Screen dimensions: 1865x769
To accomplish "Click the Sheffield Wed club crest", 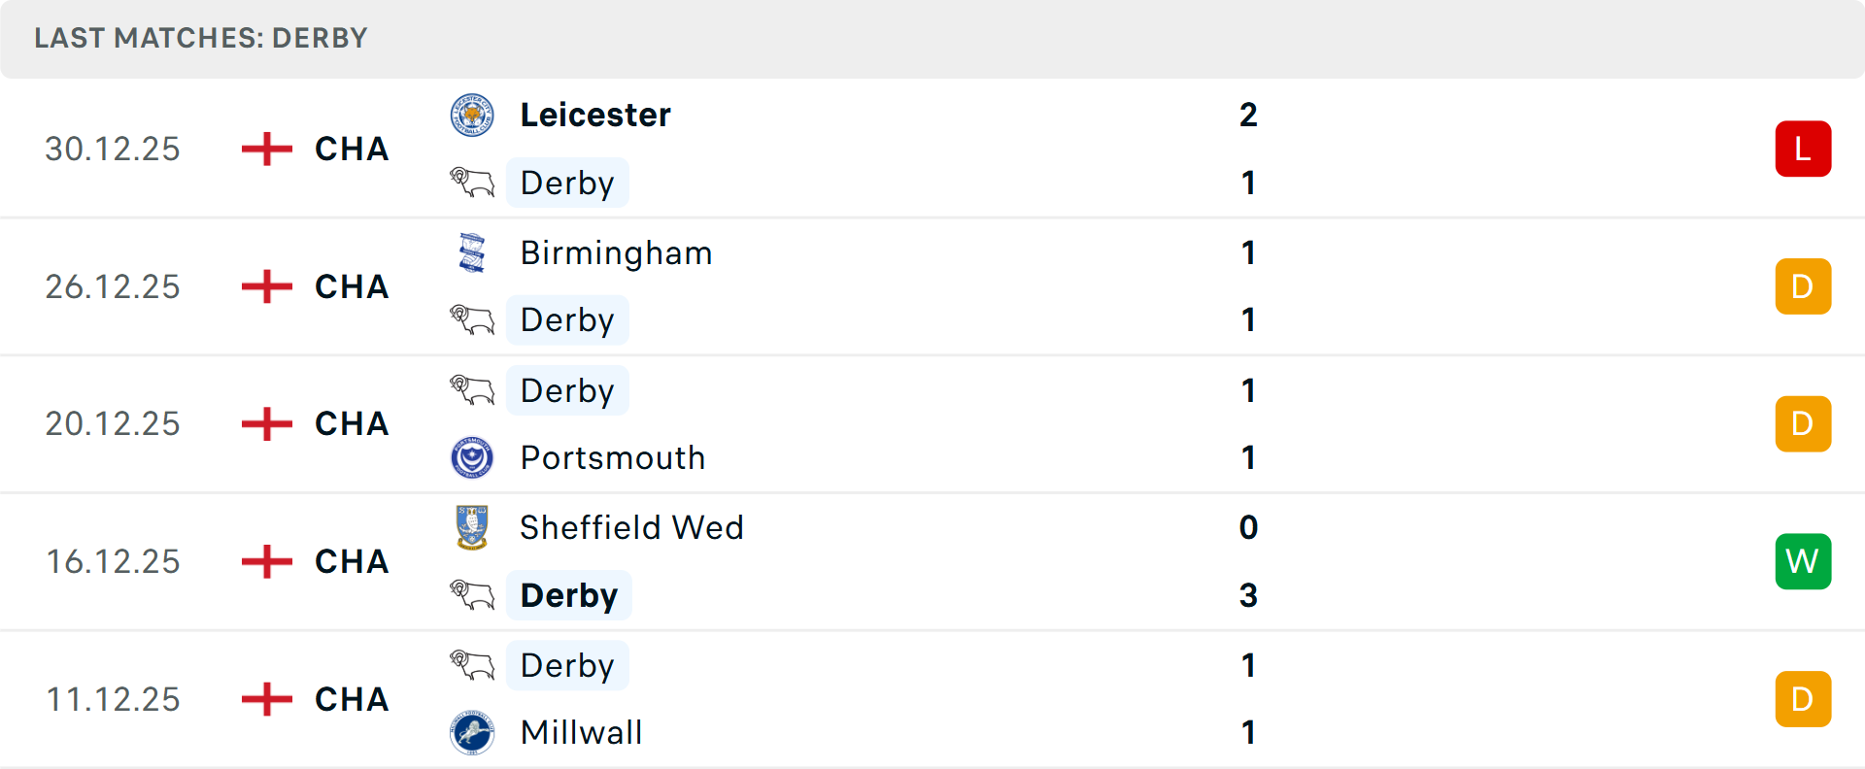I will coord(472,527).
